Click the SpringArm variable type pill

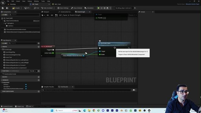pos(26,87)
